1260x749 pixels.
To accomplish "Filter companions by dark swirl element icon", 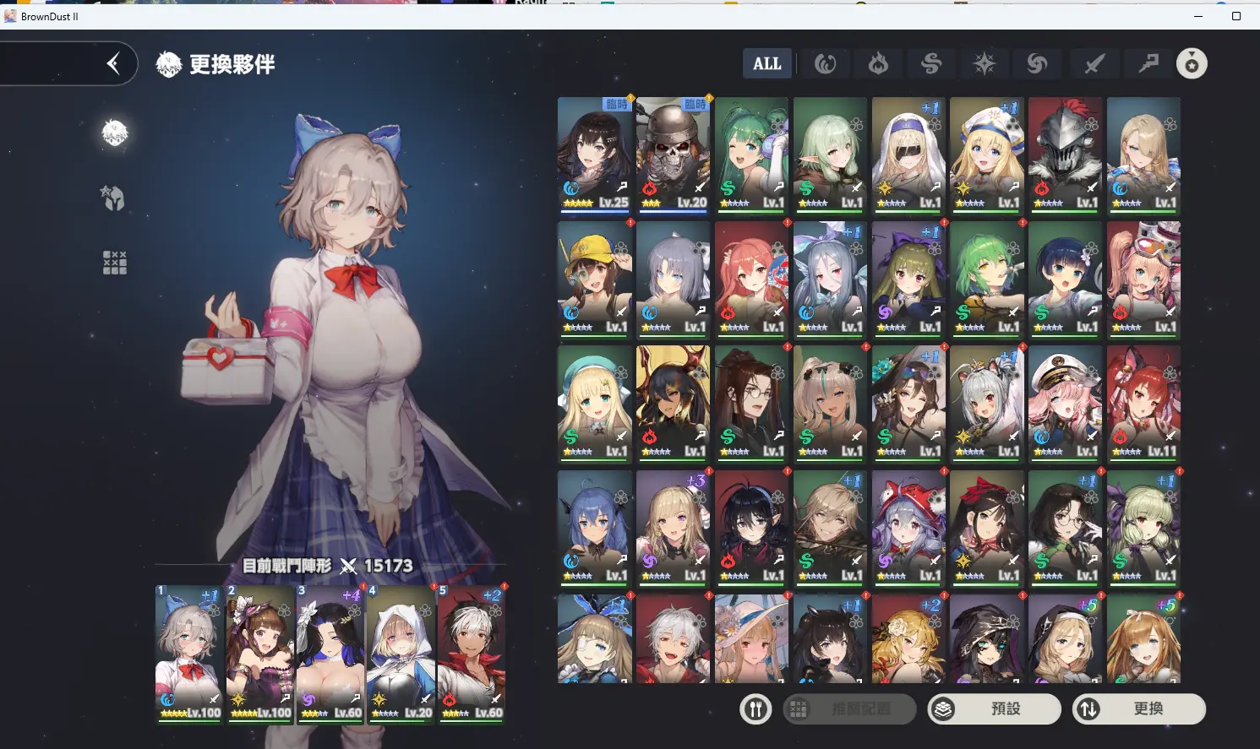I will coord(1038,63).
